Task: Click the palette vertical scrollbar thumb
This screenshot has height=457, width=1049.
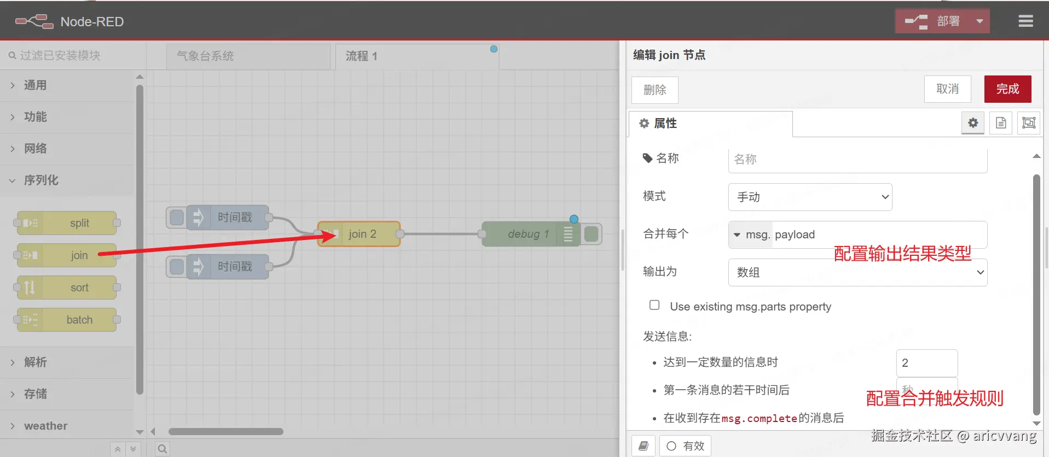Action: pos(140,239)
